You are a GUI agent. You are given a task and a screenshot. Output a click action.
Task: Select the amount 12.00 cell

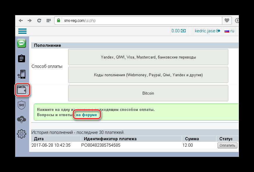coord(188,145)
